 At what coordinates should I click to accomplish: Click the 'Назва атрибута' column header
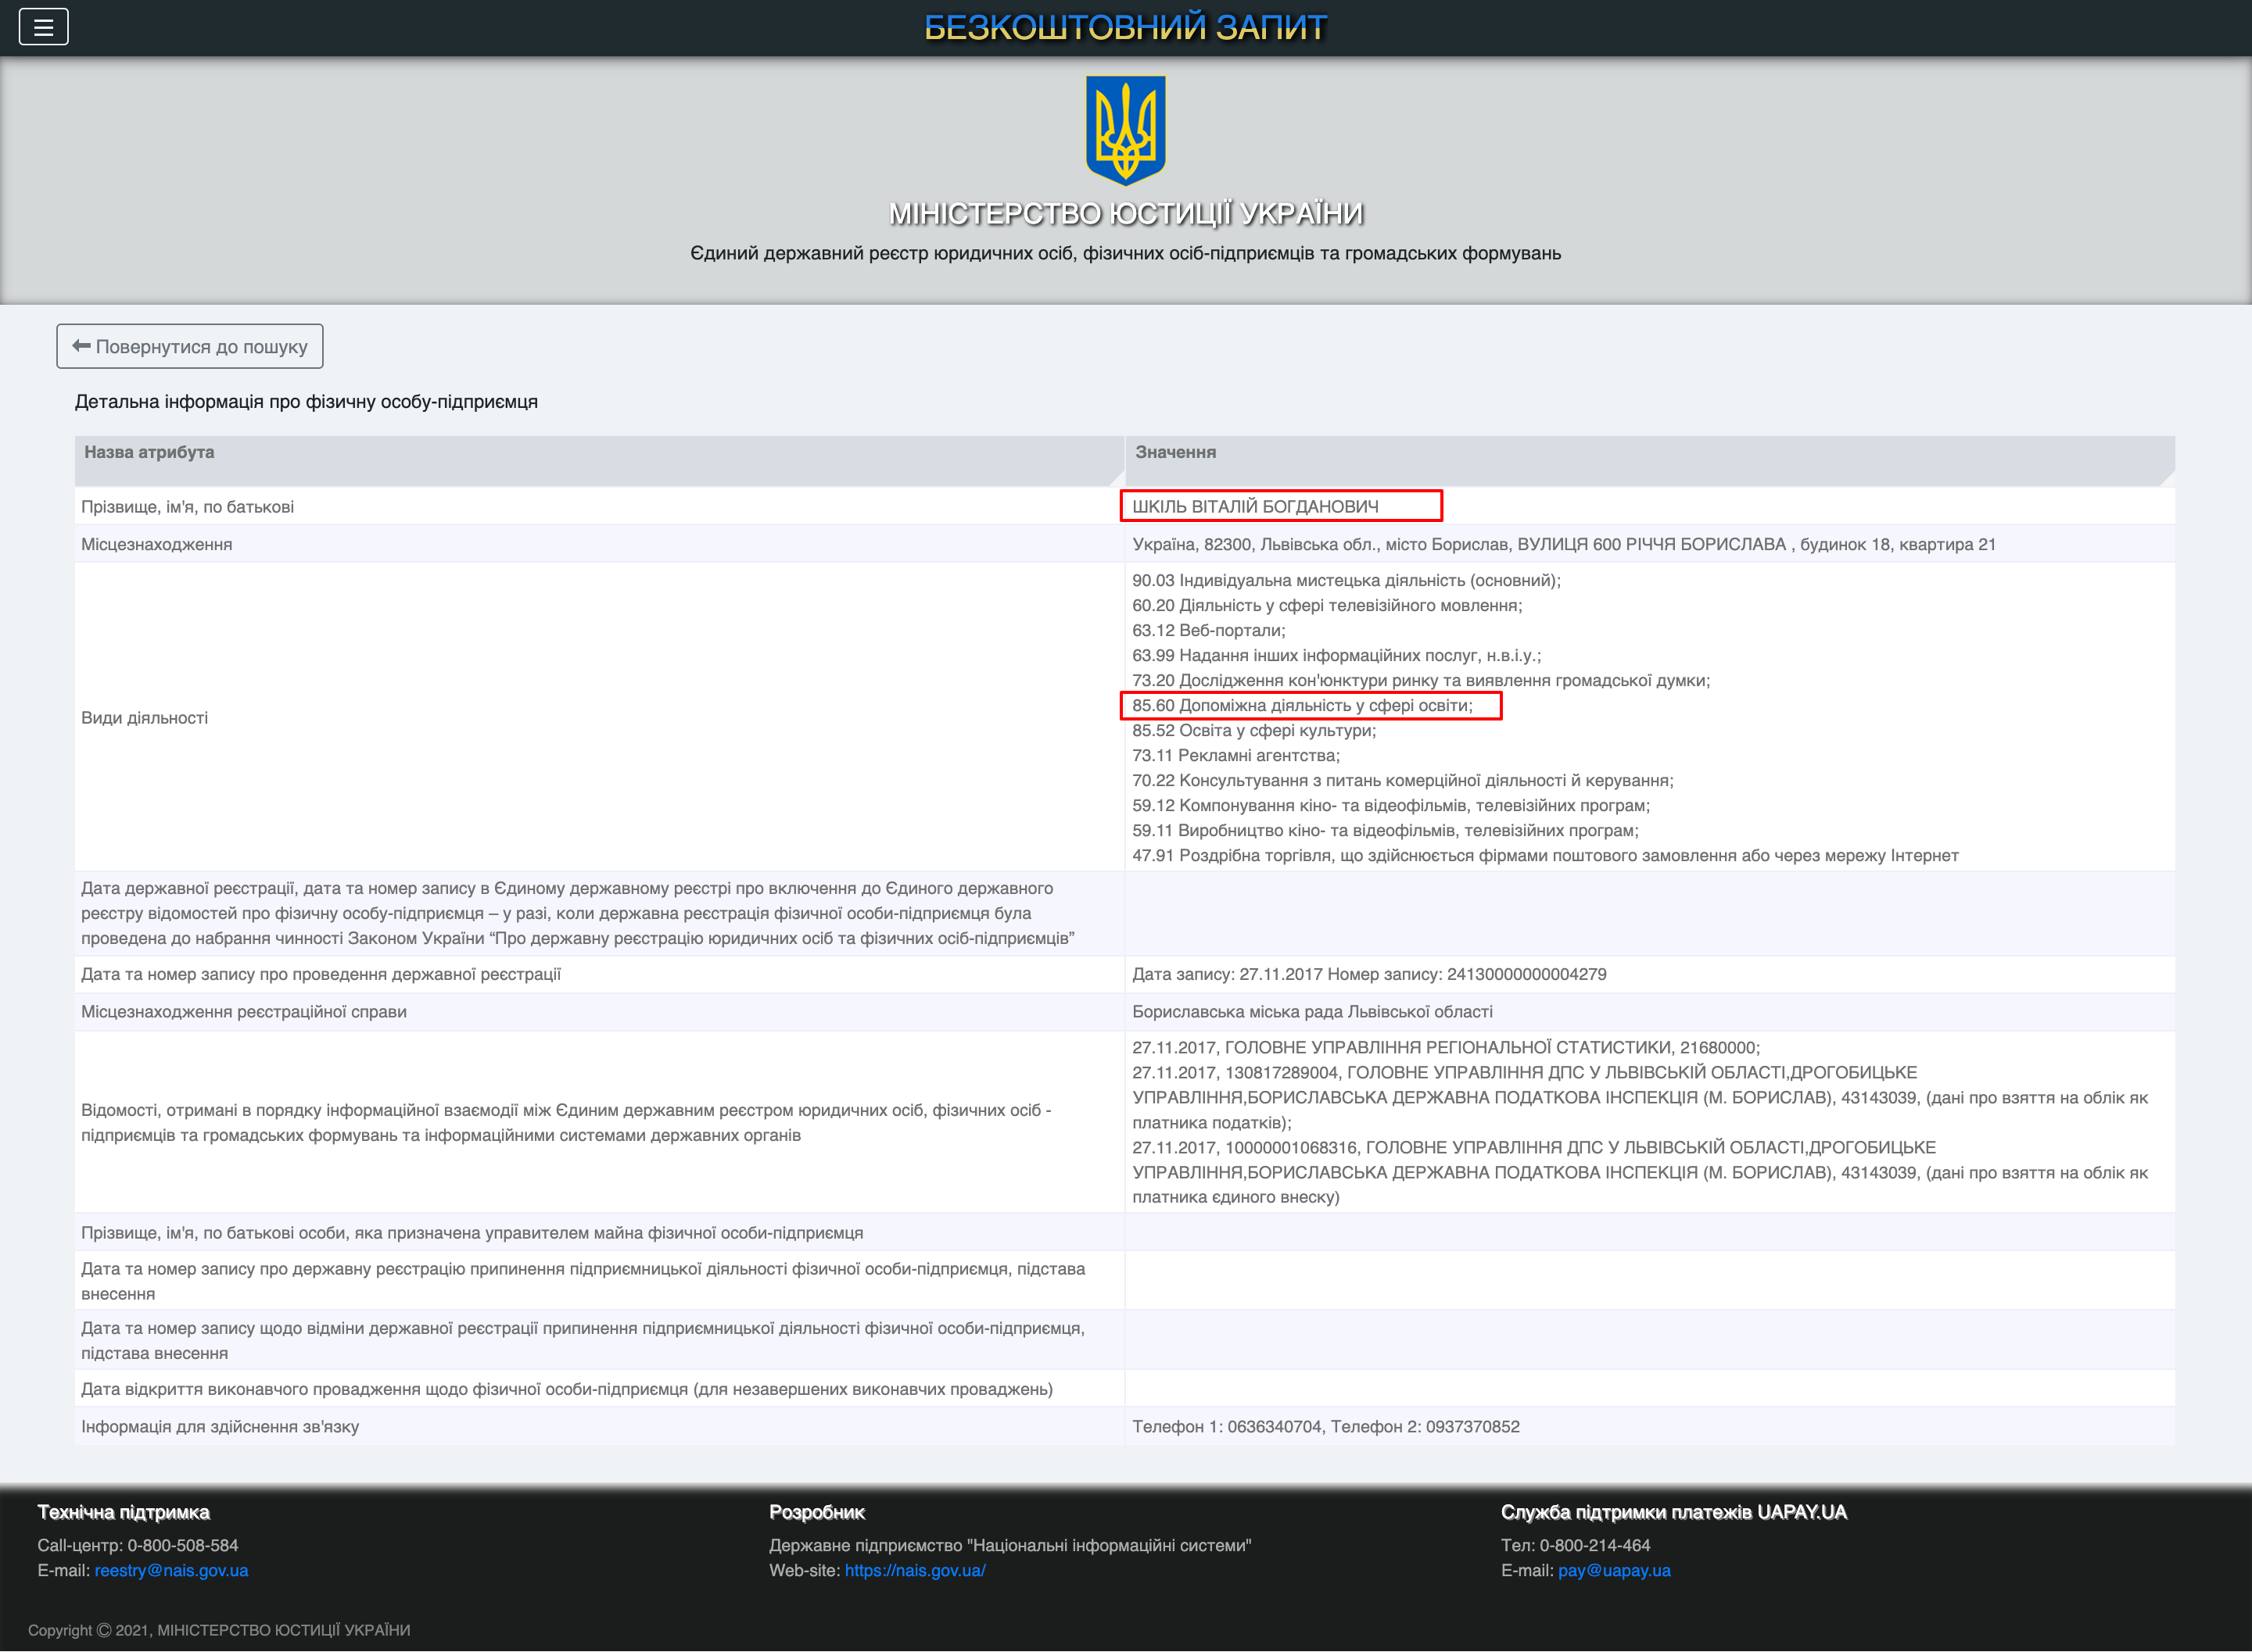tap(149, 452)
